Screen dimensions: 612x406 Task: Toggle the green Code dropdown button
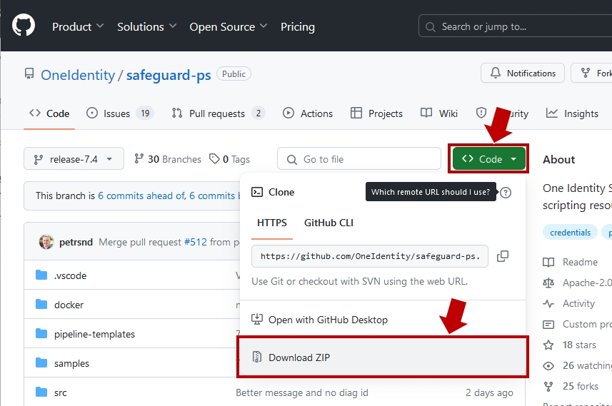tap(489, 158)
